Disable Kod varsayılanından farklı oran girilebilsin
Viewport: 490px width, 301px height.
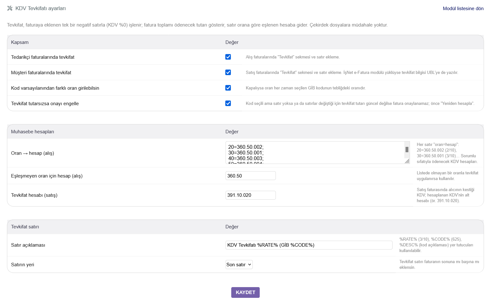228,88
